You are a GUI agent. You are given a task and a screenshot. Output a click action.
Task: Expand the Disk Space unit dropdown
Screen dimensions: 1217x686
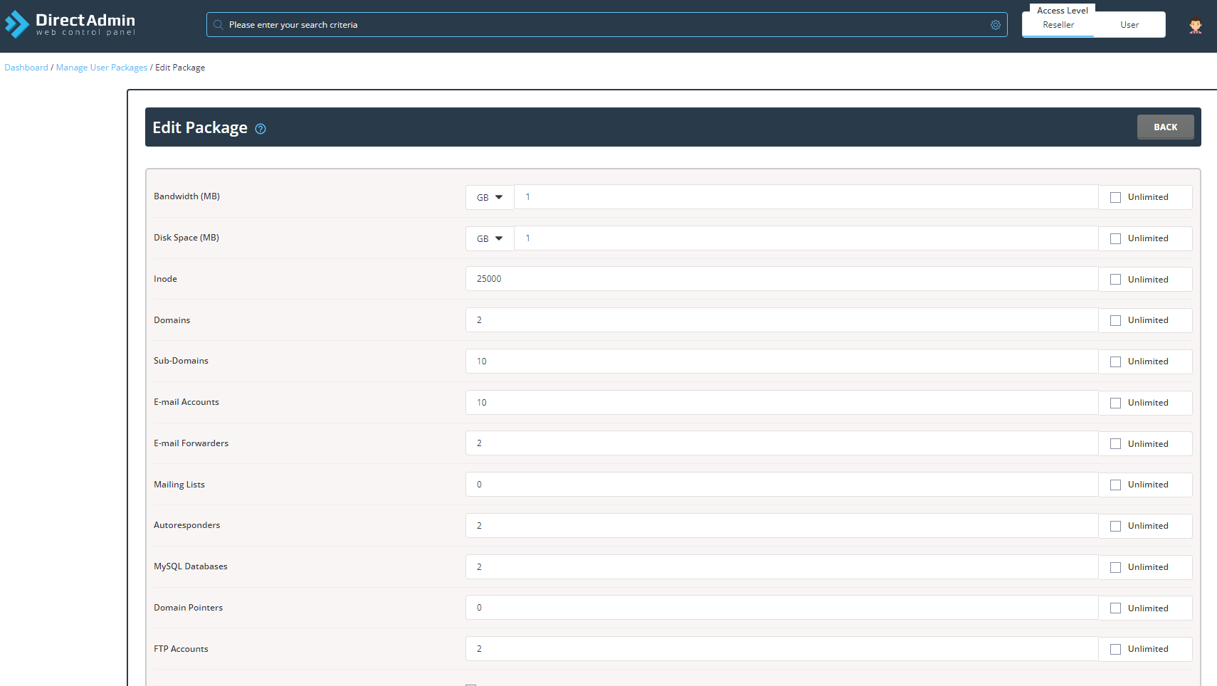(490, 238)
